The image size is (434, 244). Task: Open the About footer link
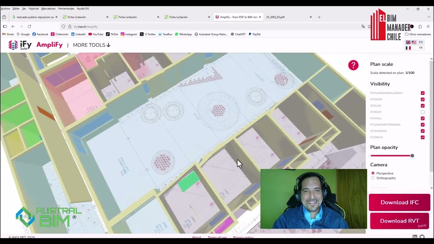click(x=196, y=237)
